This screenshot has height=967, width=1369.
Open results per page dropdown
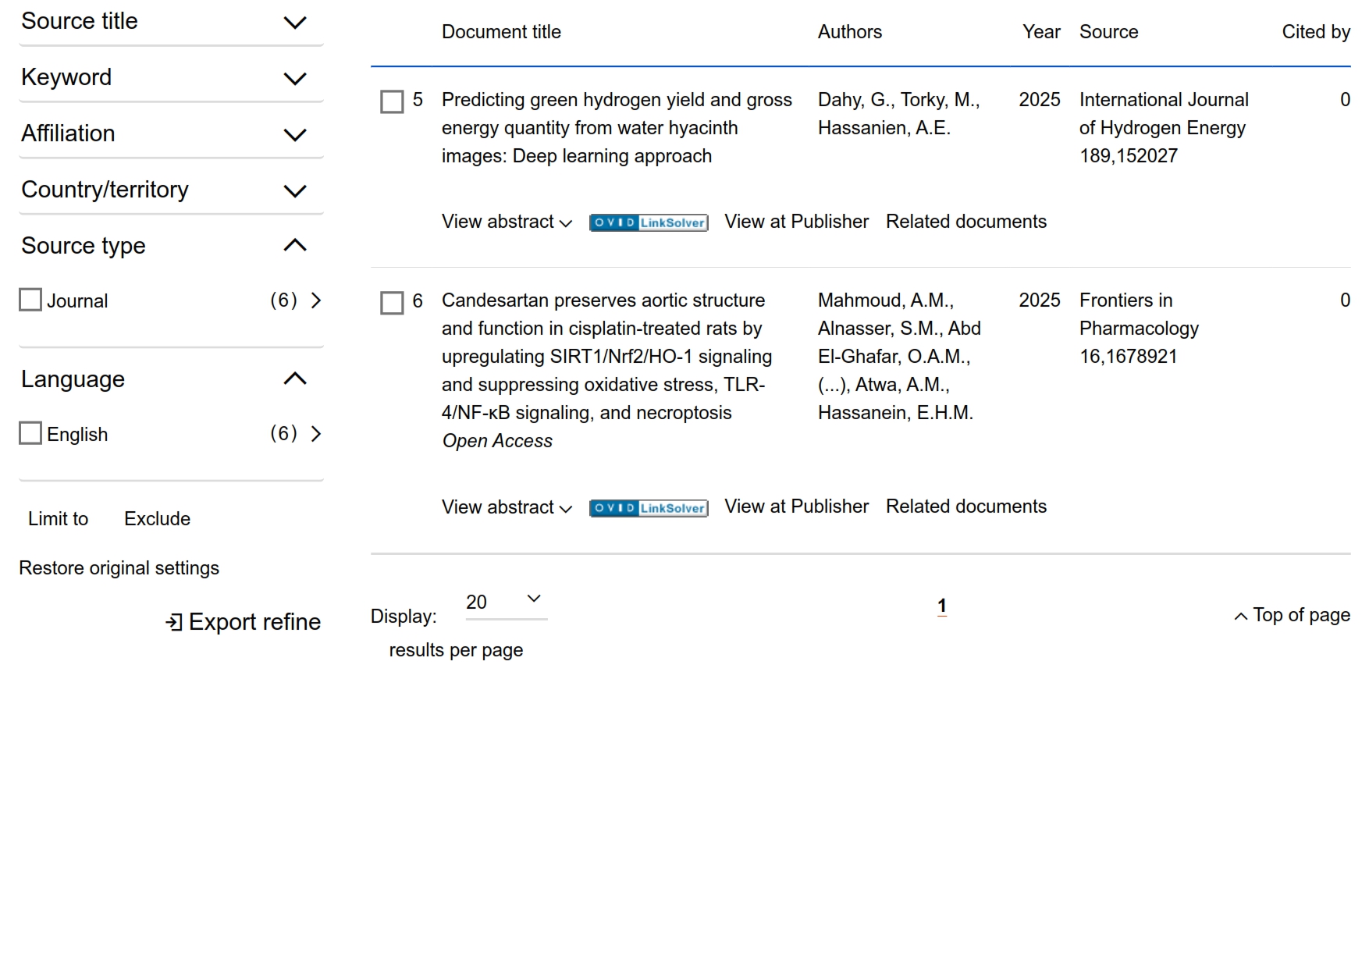505,602
